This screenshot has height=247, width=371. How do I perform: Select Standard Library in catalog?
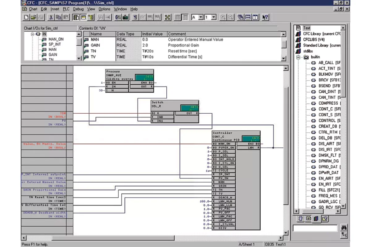(322, 45)
